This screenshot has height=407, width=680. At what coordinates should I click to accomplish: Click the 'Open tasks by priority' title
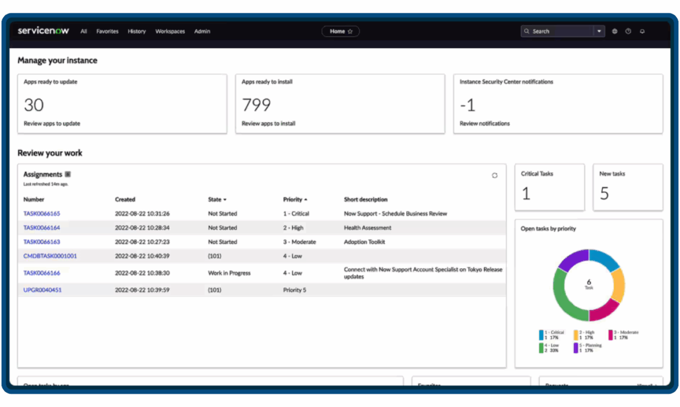pyautogui.click(x=548, y=229)
